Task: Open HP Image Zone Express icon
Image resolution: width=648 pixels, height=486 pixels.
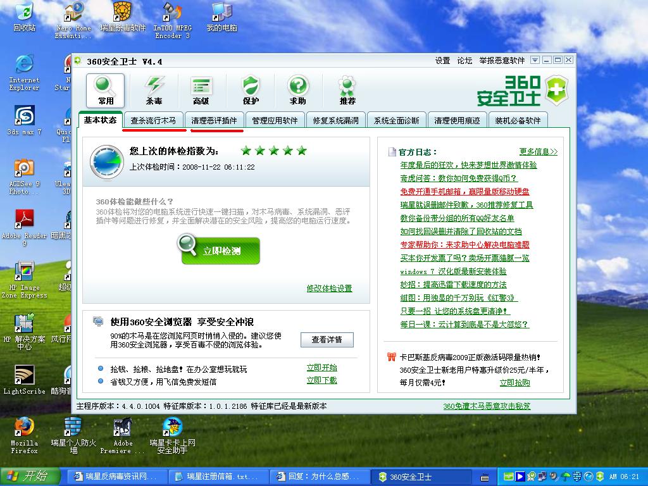Action: [x=24, y=280]
